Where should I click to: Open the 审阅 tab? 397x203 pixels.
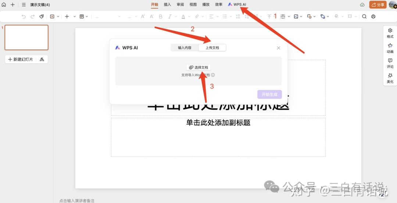pyautogui.click(x=180, y=4)
